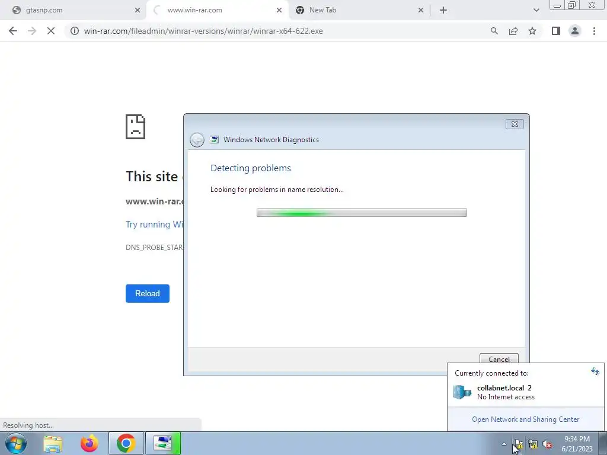Click Chrome's forward arrow

point(32,31)
